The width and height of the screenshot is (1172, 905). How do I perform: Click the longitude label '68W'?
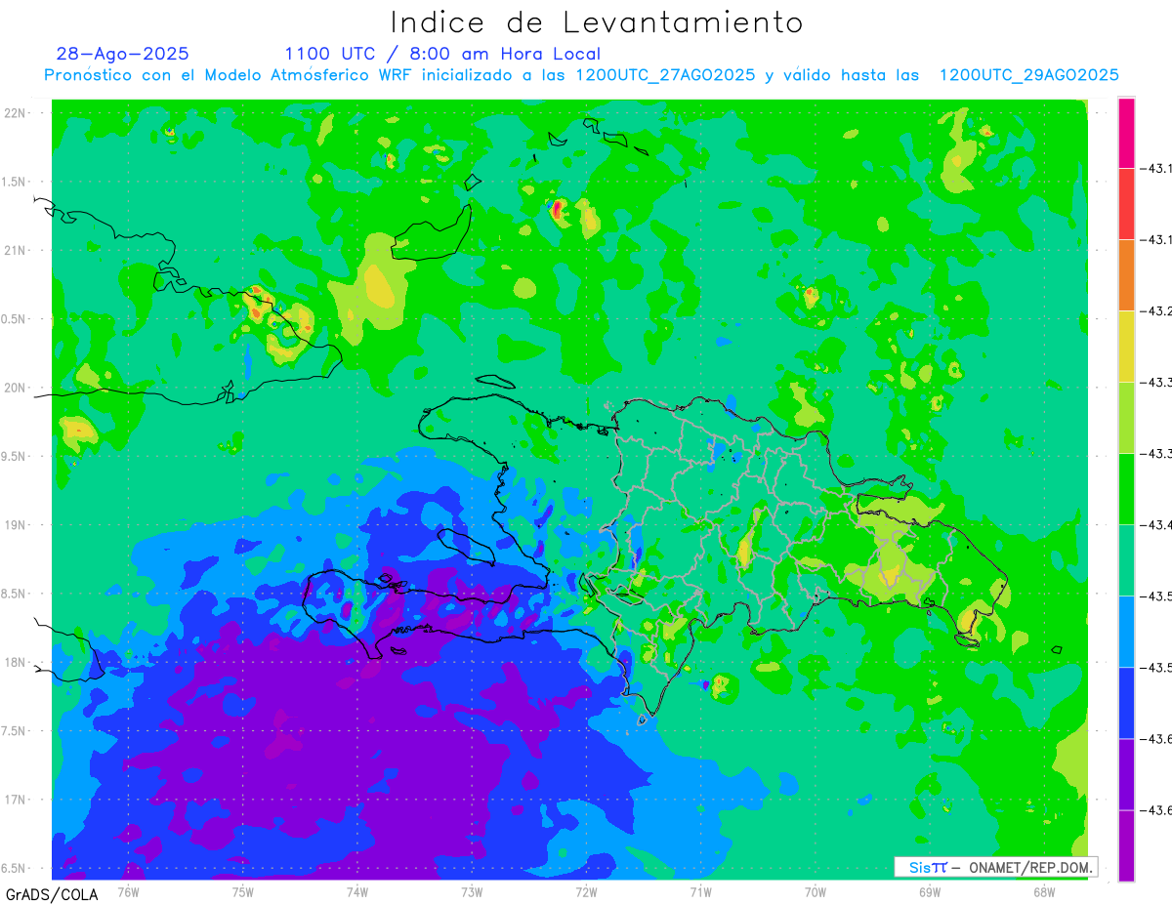(x=1043, y=891)
